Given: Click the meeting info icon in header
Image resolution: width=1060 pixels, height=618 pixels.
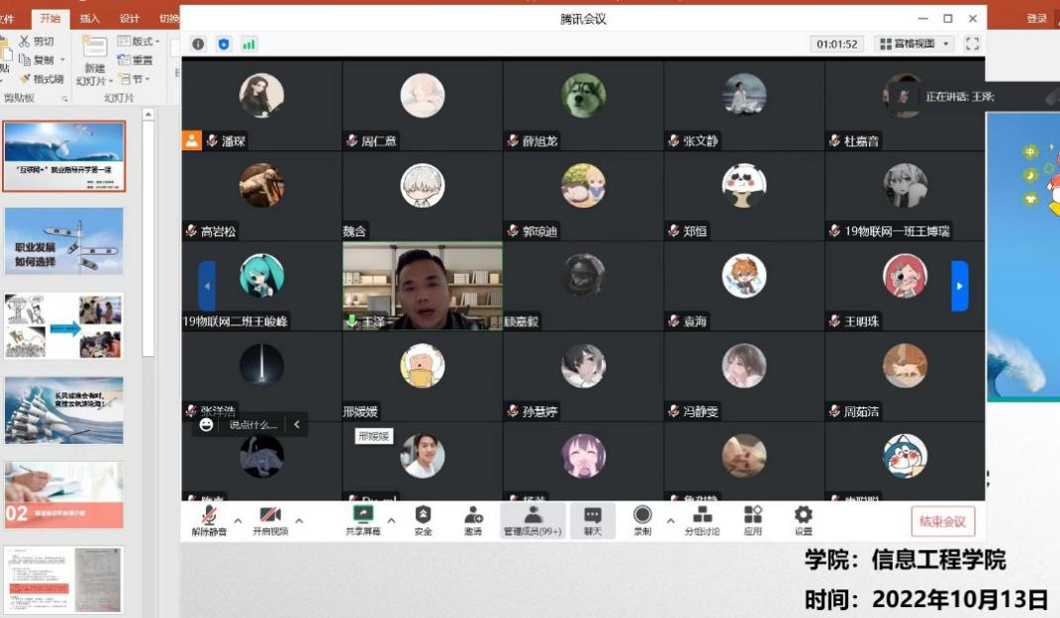Looking at the screenshot, I should 198,44.
